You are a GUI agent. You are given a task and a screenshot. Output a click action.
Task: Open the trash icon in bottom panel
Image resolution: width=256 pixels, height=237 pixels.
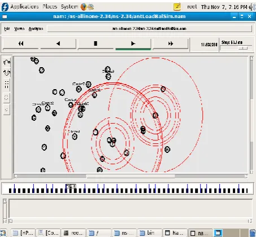click(x=253, y=233)
